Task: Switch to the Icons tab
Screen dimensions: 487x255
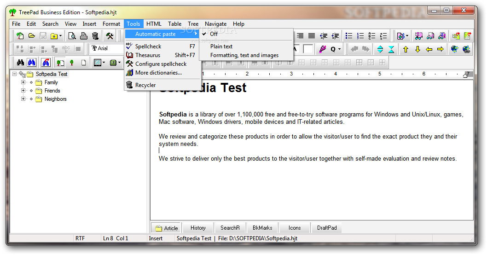Action: click(295, 228)
